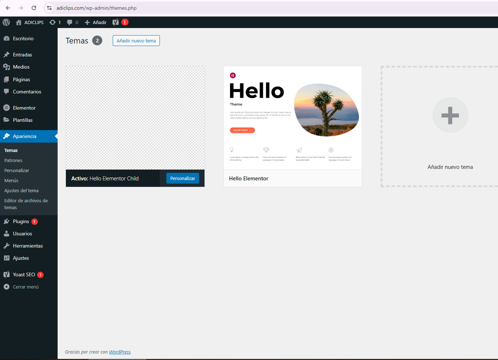Click the Usuarios menu label
498x360 pixels.
coord(22,234)
